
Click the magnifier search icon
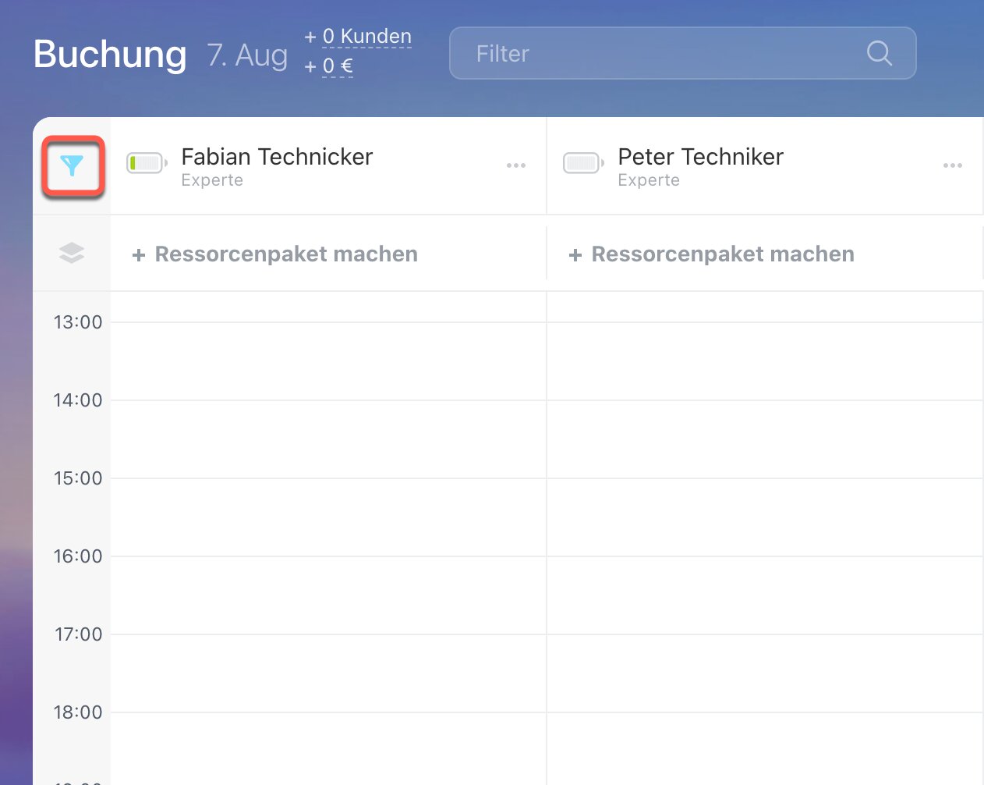coord(879,53)
